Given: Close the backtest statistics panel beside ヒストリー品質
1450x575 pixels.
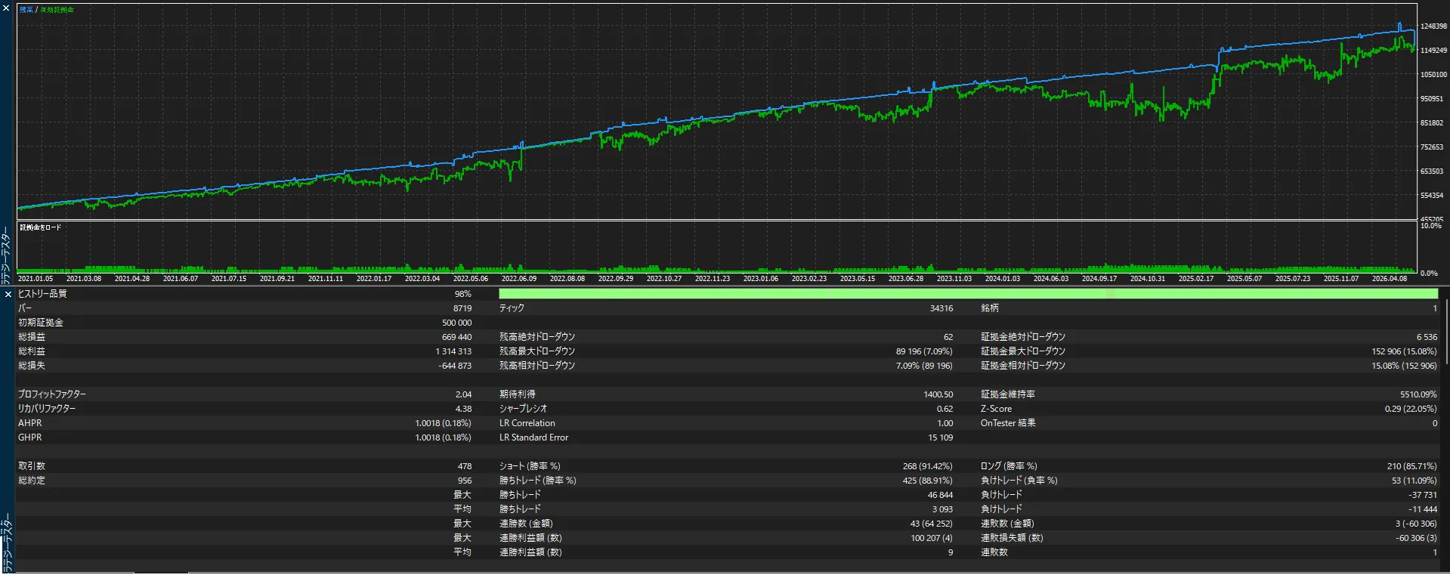Looking at the screenshot, I should [8, 294].
